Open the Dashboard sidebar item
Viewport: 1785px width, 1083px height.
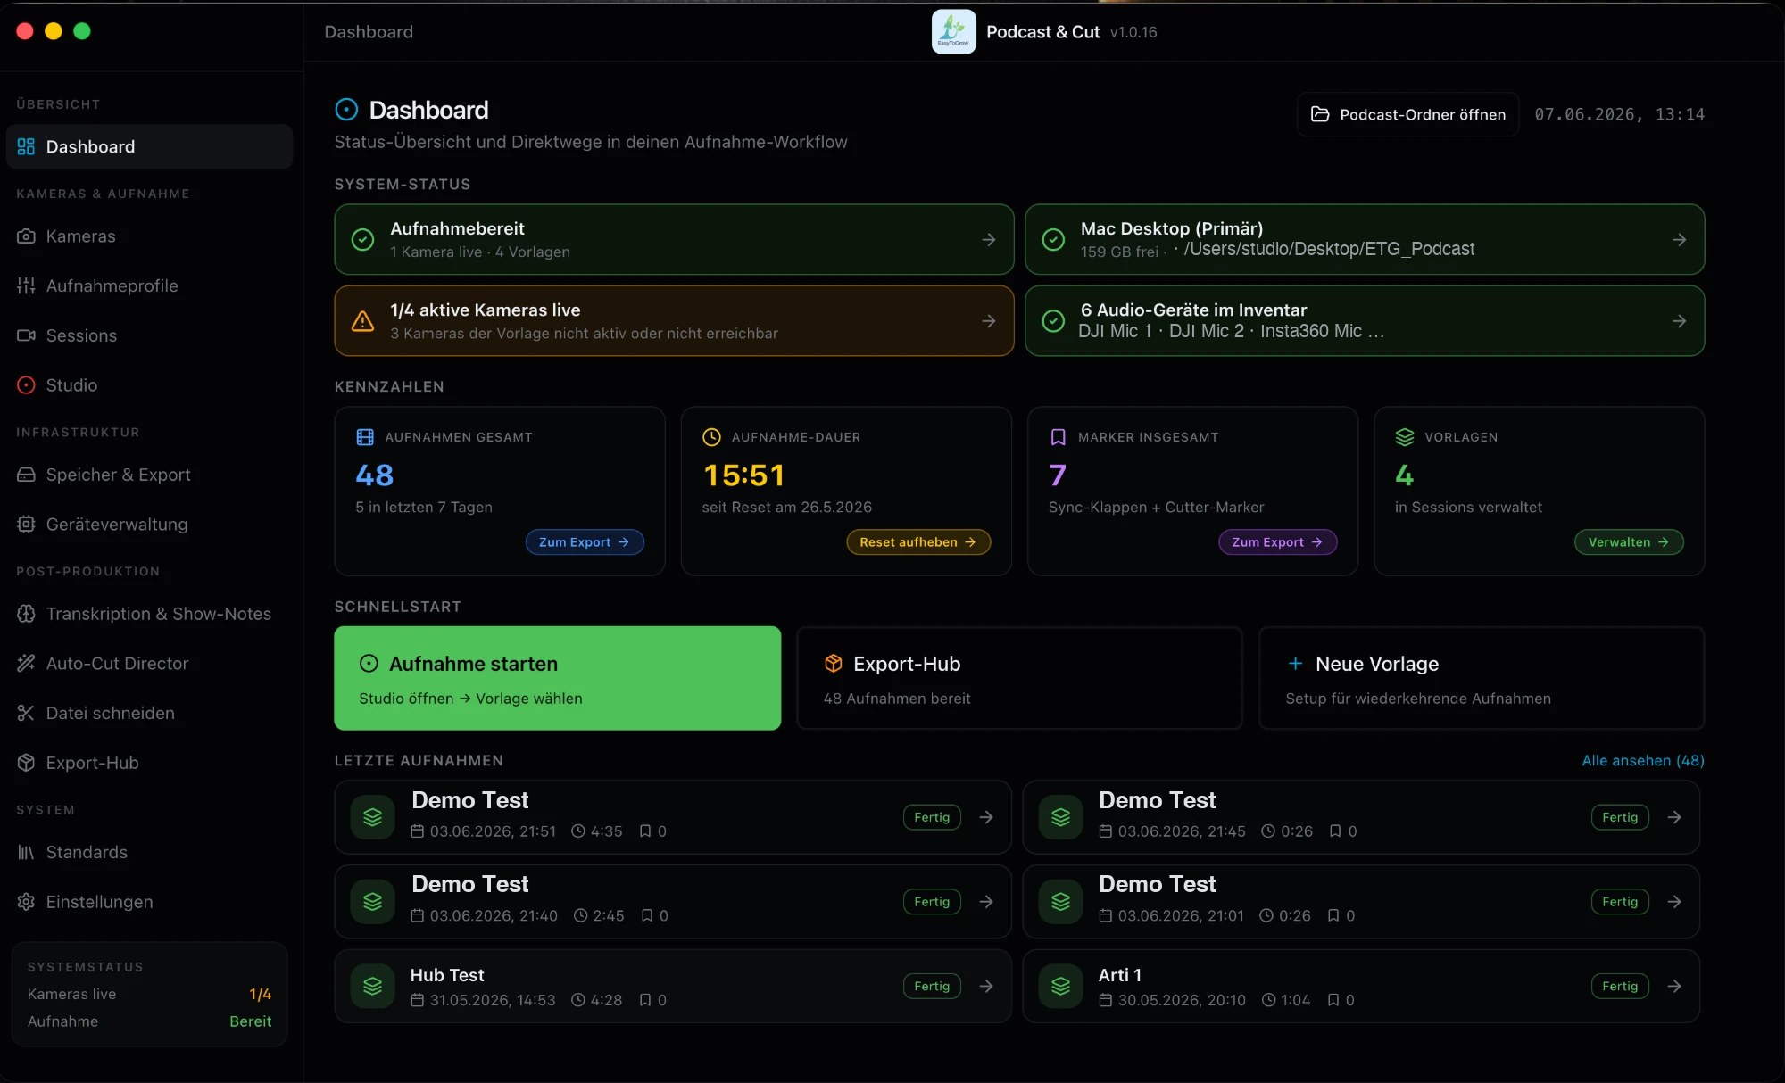[149, 146]
